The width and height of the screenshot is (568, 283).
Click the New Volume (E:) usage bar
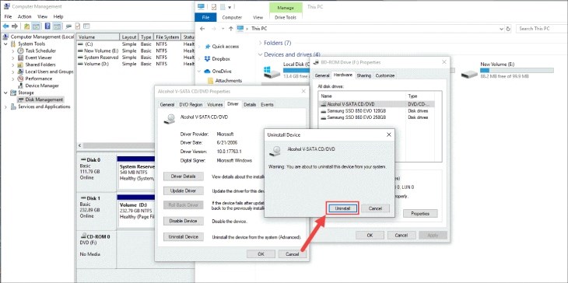pyautogui.click(x=517, y=70)
